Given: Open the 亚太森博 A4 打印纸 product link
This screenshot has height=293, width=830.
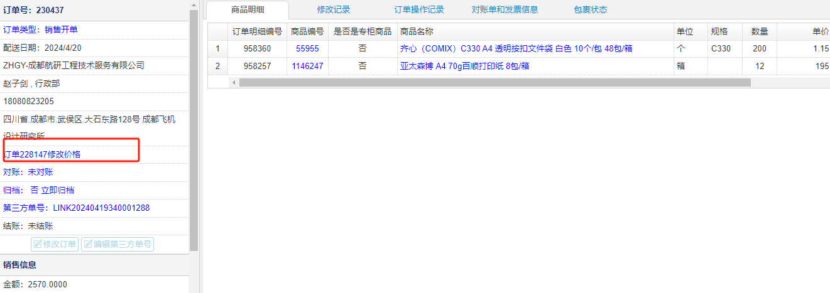Looking at the screenshot, I should [464, 66].
